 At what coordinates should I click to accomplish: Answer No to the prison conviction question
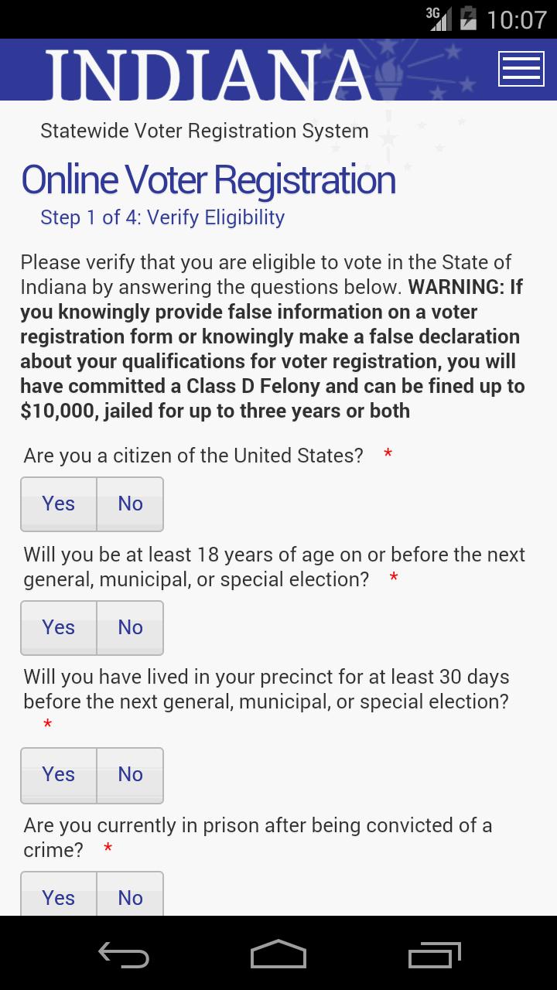coord(129,897)
